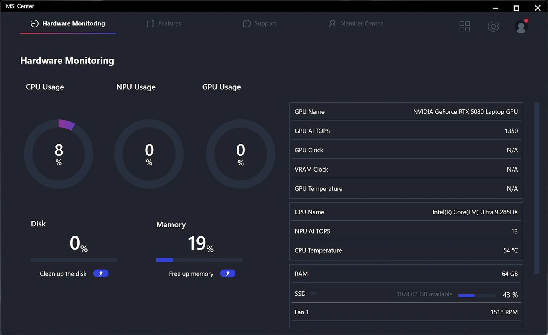Close the MSI Center window
The image size is (548, 335).
pos(537,8)
